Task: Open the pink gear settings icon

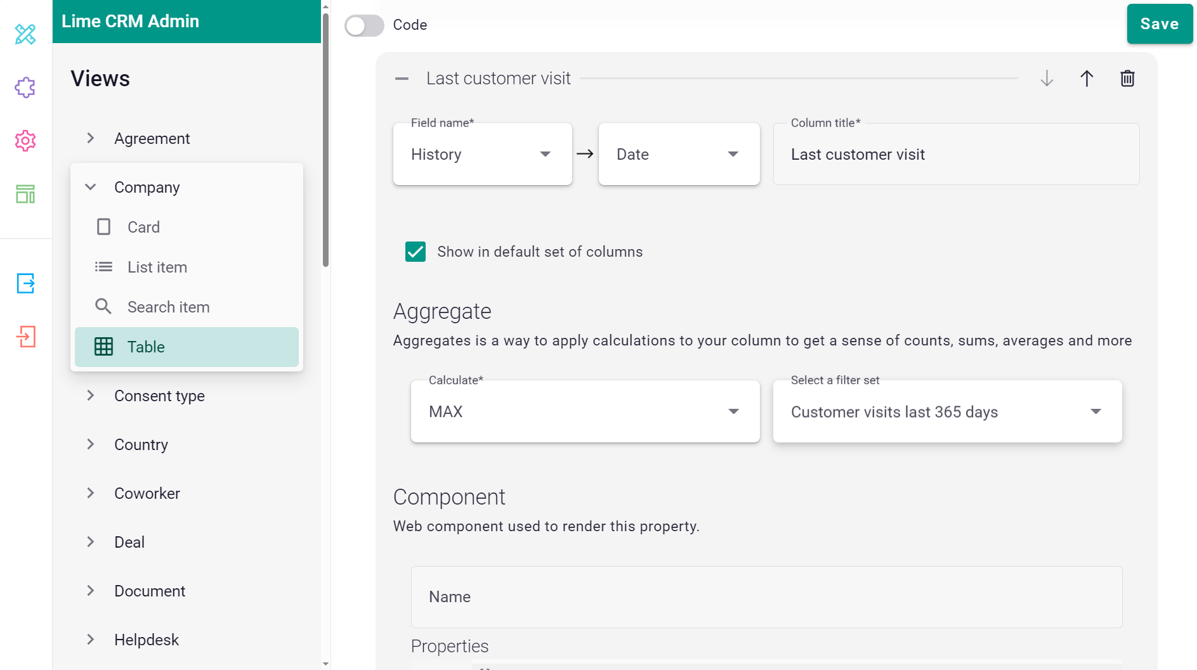Action: coord(25,141)
